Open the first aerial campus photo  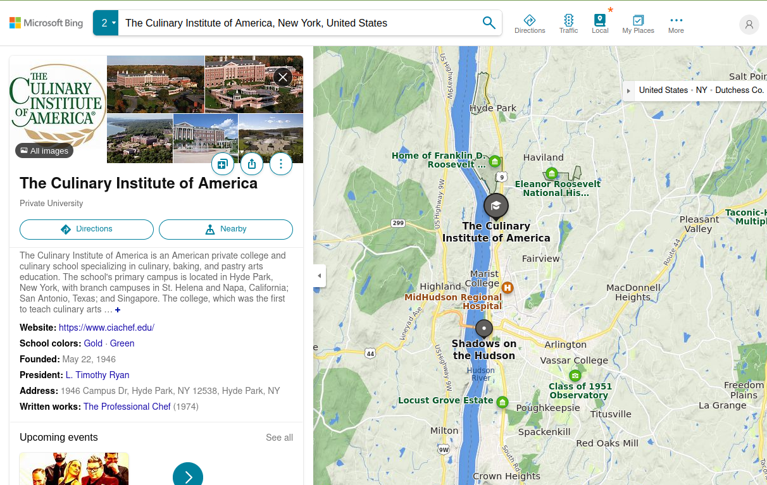tap(156, 84)
